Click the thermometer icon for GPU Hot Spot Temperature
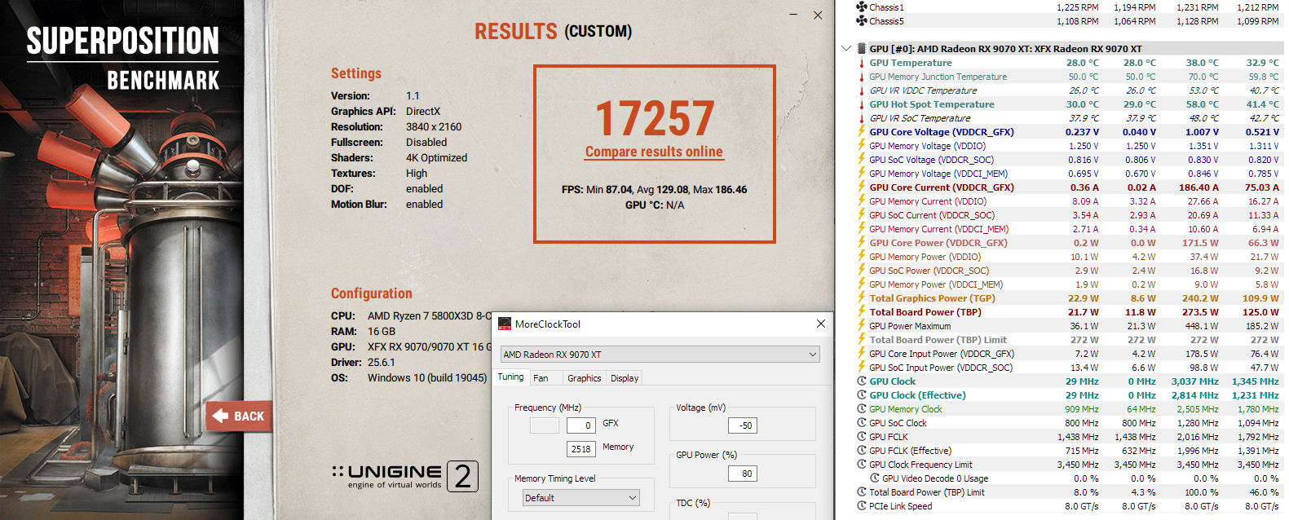The image size is (1289, 520). (862, 104)
